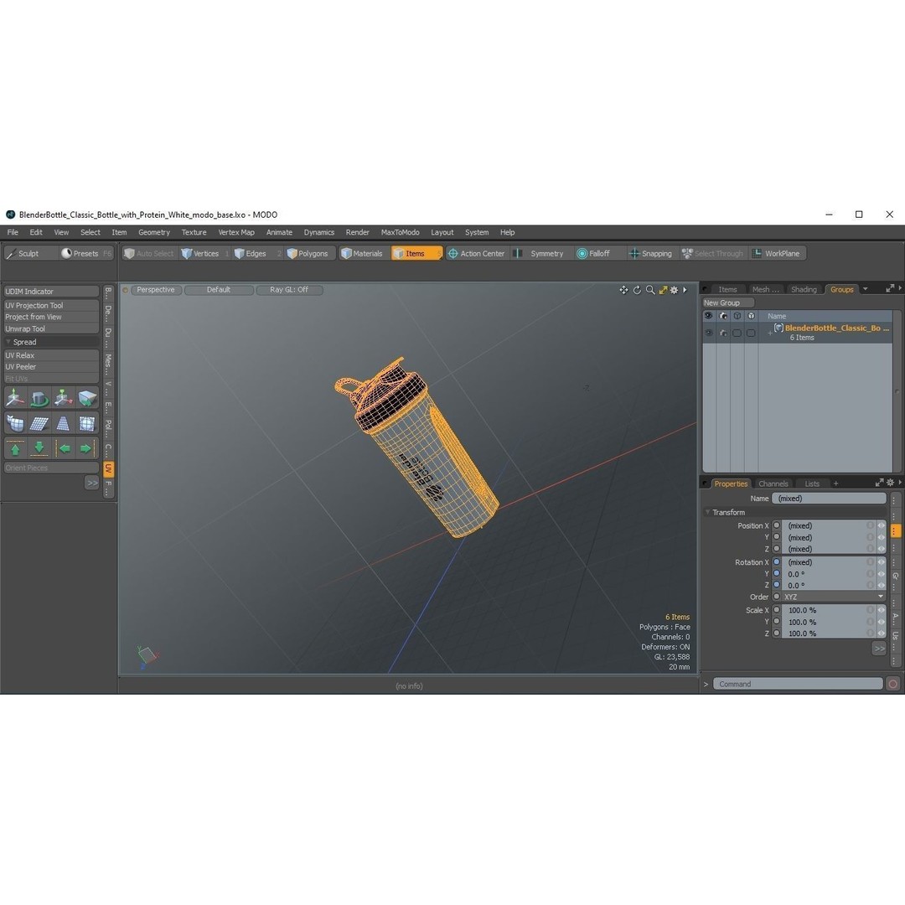Click the UV Projection Tool button
Viewport: 905px width, 905px height.
pos(51,305)
